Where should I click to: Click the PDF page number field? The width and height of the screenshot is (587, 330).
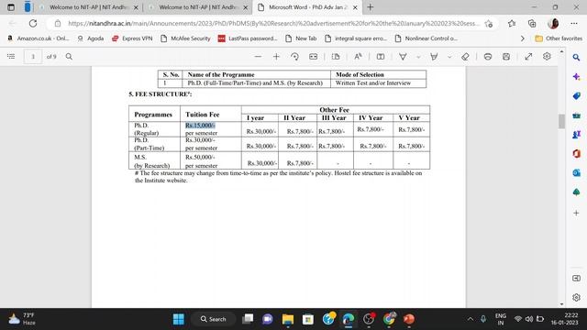pos(33,57)
